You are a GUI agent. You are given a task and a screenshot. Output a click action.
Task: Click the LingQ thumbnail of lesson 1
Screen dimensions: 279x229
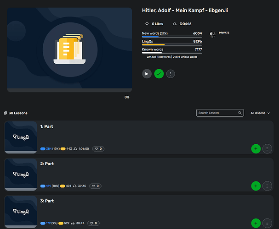click(21, 137)
